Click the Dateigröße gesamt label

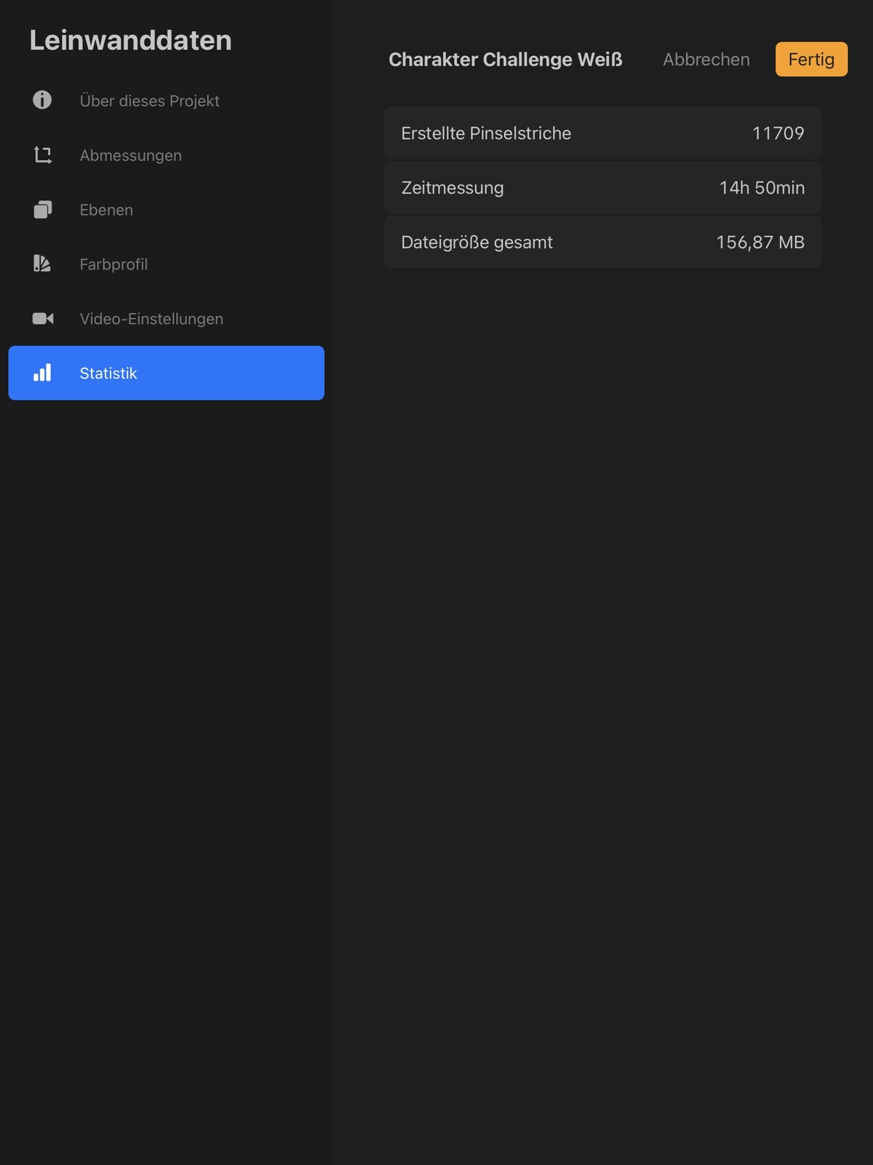tap(477, 242)
